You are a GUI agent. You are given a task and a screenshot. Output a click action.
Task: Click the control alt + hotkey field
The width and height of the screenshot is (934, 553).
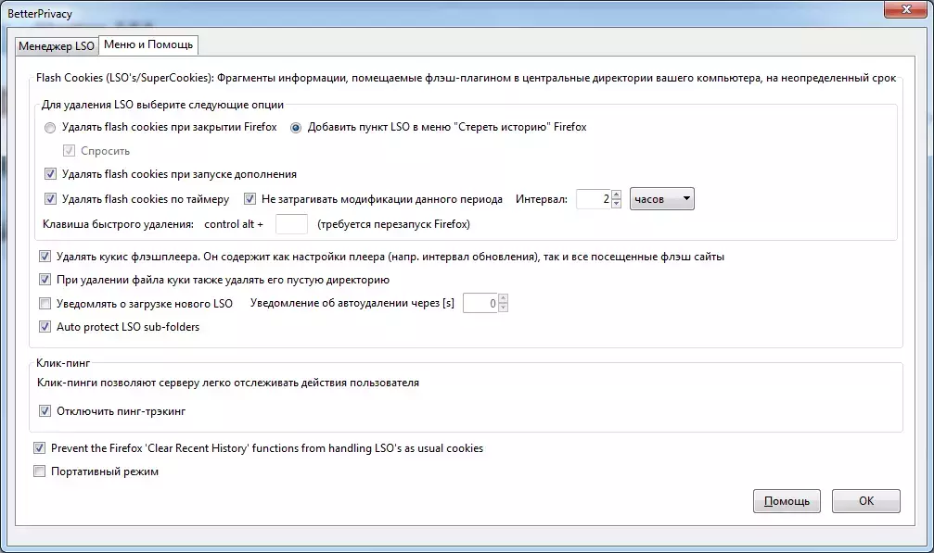tap(291, 224)
